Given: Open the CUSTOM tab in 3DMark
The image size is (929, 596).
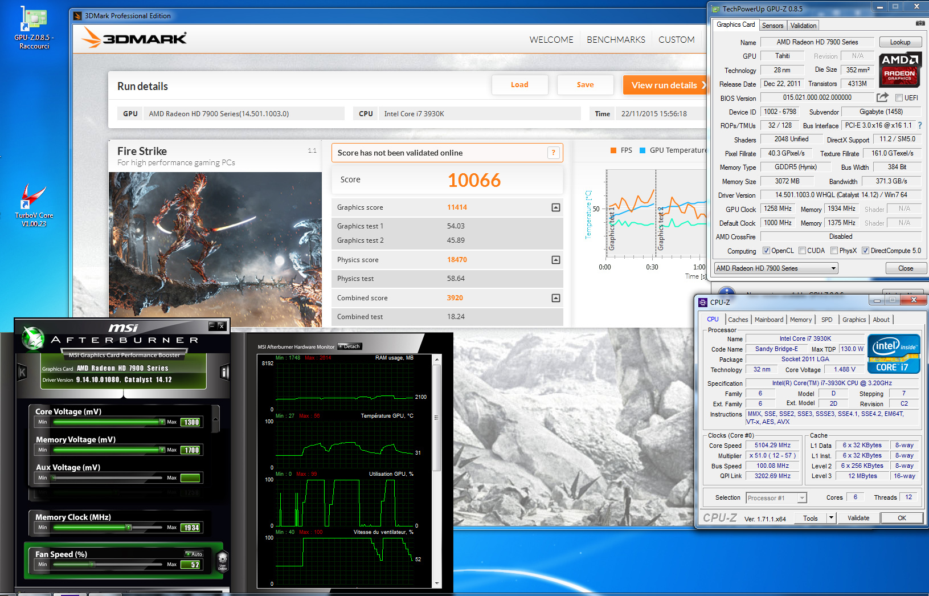Looking at the screenshot, I should tap(677, 40).
